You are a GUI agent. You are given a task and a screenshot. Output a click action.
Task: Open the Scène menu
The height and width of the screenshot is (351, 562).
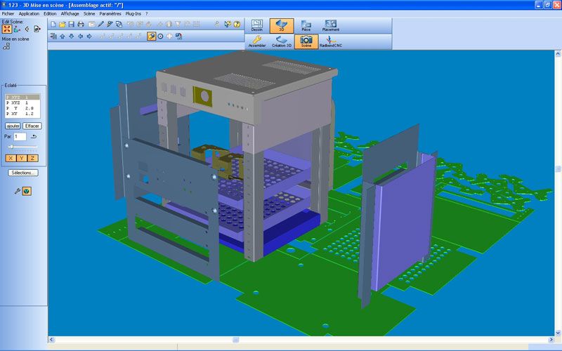coord(89,13)
